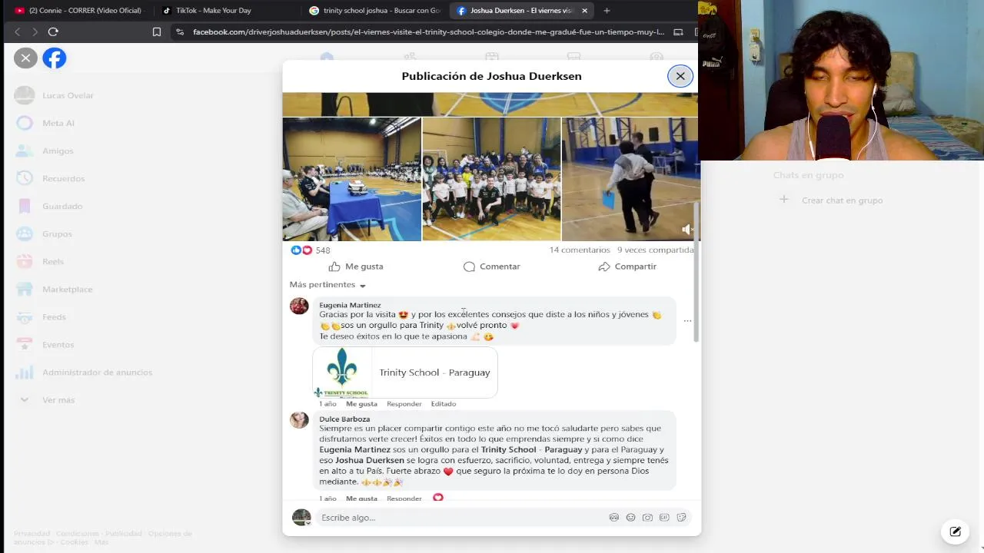
Task: Expand Ver más in sidebar
Action: [x=58, y=399]
